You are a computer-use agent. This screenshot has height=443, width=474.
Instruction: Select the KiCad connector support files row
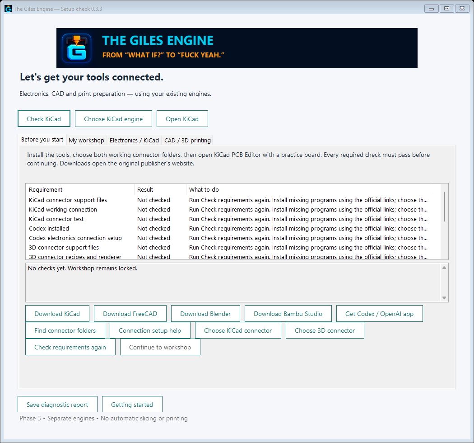(x=233, y=200)
